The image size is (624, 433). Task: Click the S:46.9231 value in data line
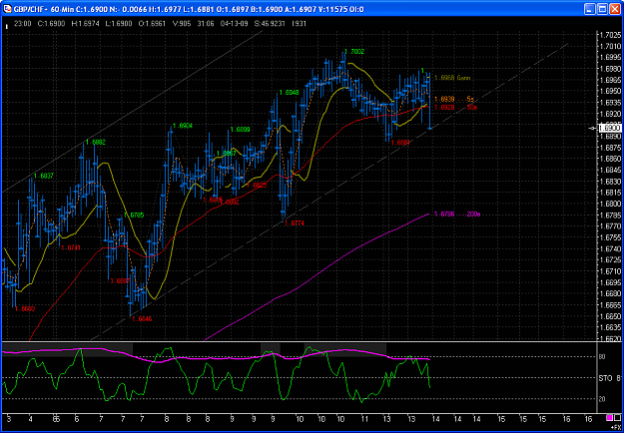click(x=270, y=24)
